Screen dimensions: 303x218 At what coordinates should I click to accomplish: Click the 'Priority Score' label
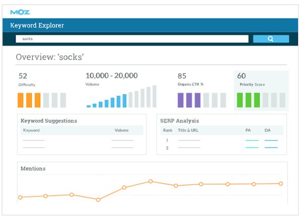tap(252, 85)
